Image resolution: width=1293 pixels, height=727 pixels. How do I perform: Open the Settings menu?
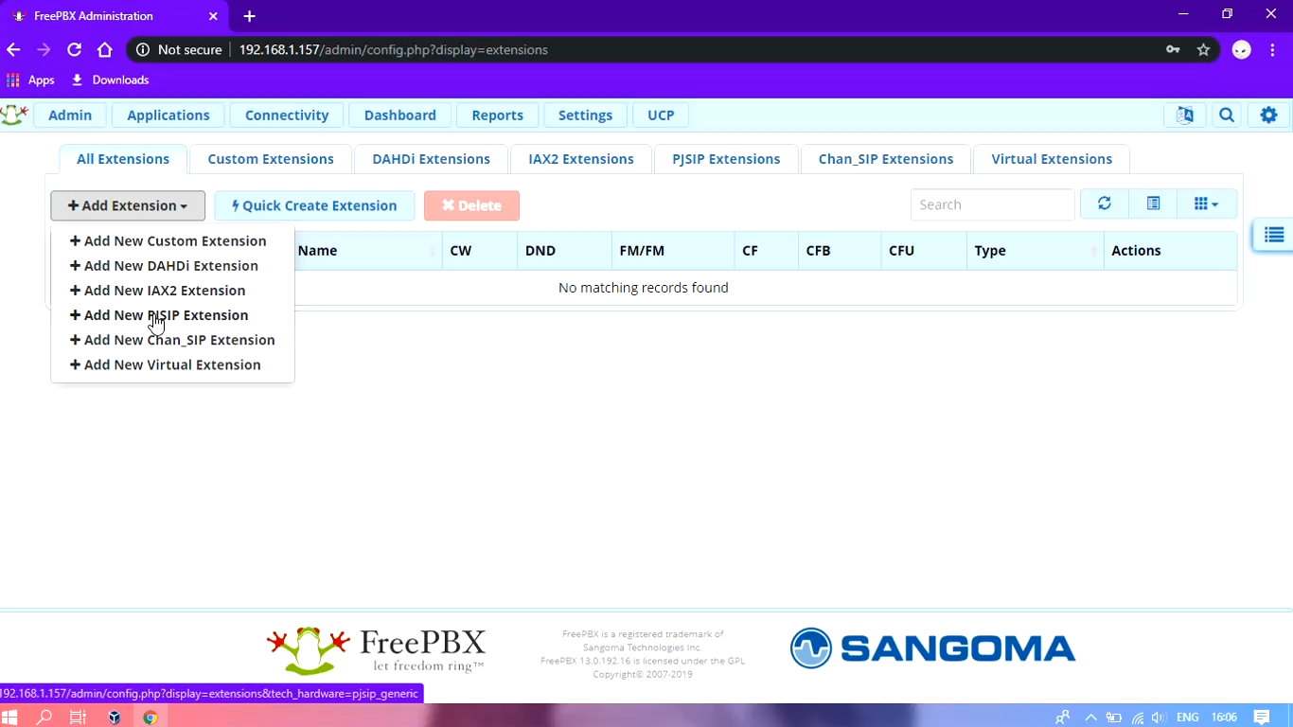(x=585, y=115)
